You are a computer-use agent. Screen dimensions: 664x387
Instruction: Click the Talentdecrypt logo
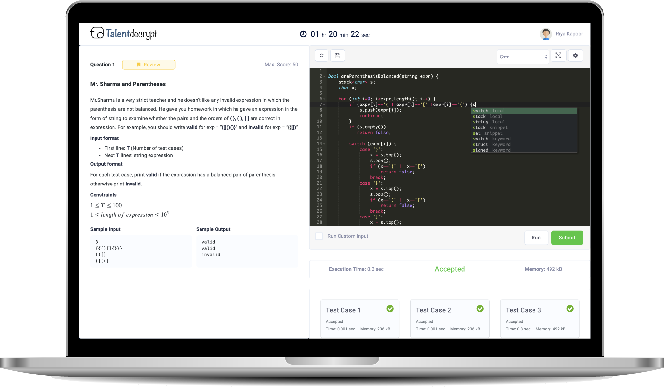(124, 33)
